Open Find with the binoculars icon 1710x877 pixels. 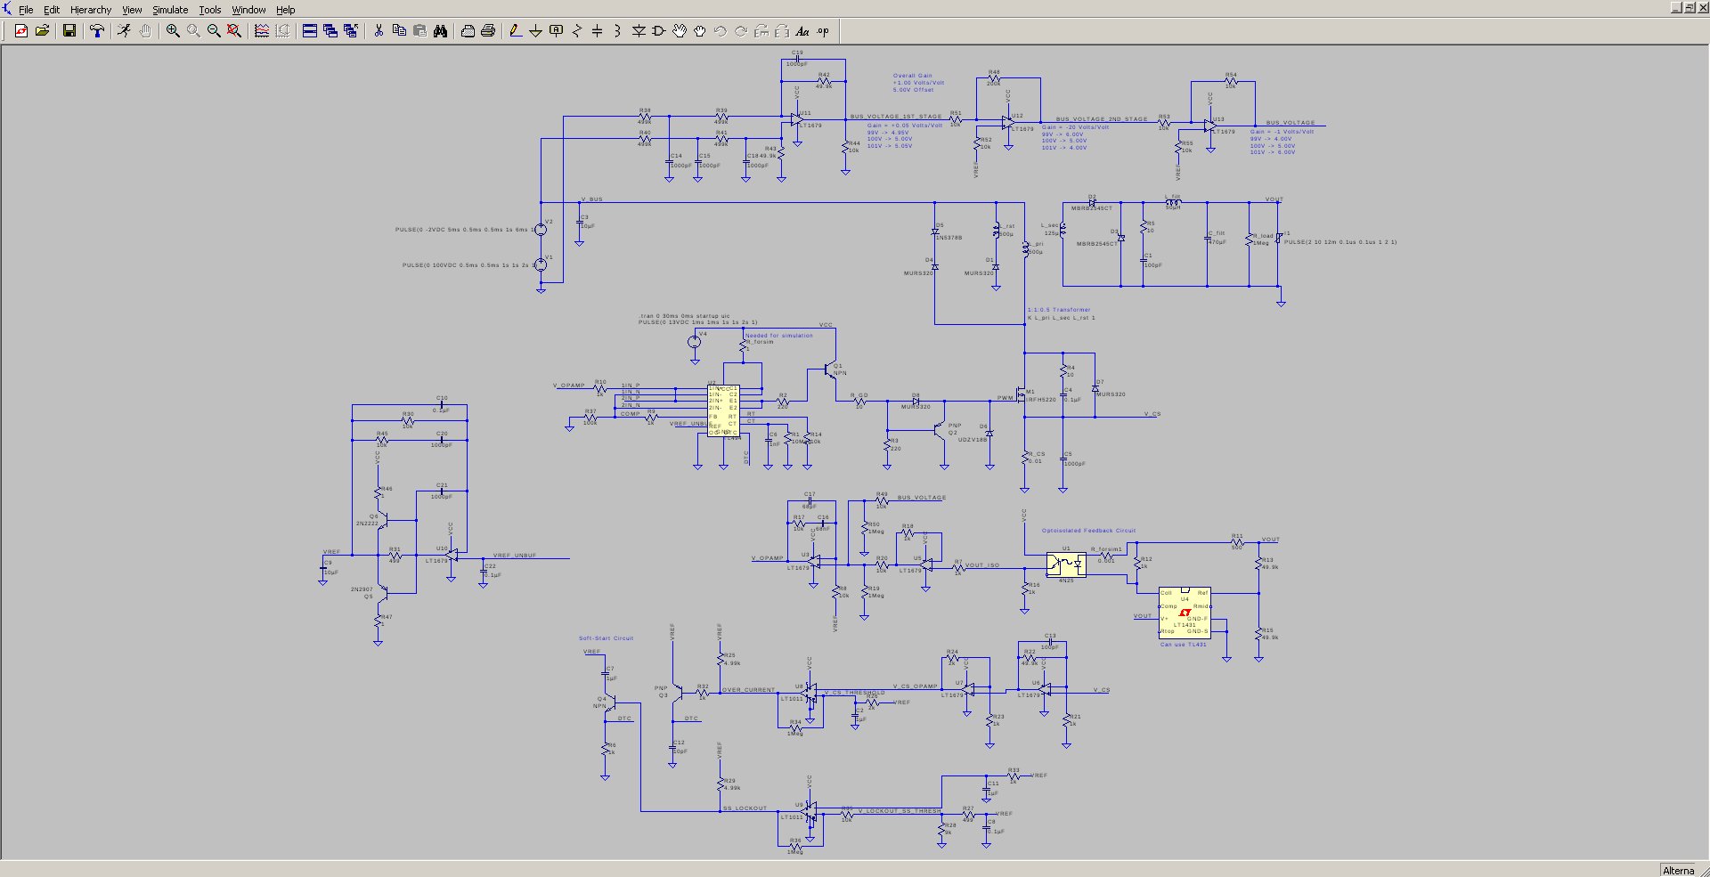click(x=440, y=31)
